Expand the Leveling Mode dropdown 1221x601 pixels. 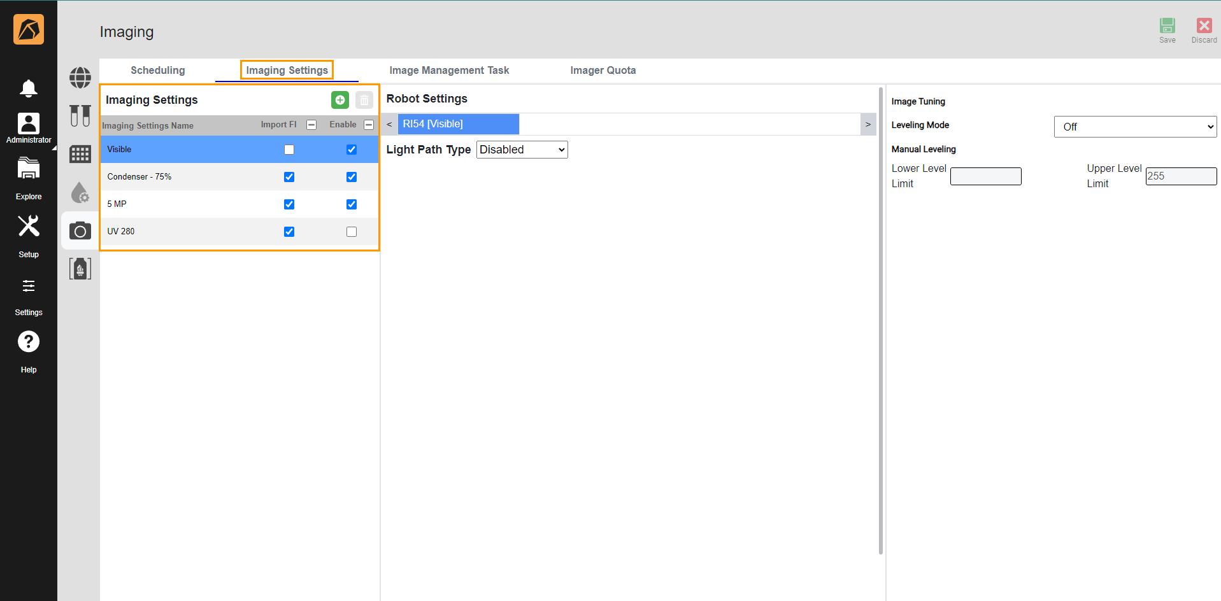click(1135, 127)
